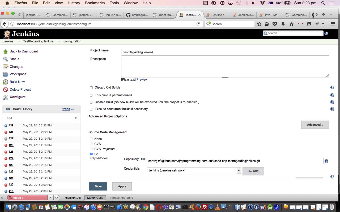Click Highlight All in find bar
Viewport: 340px width, 212px height.
click(73, 198)
